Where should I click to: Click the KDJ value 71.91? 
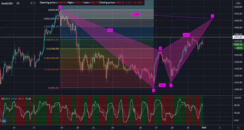tap(28, 99)
